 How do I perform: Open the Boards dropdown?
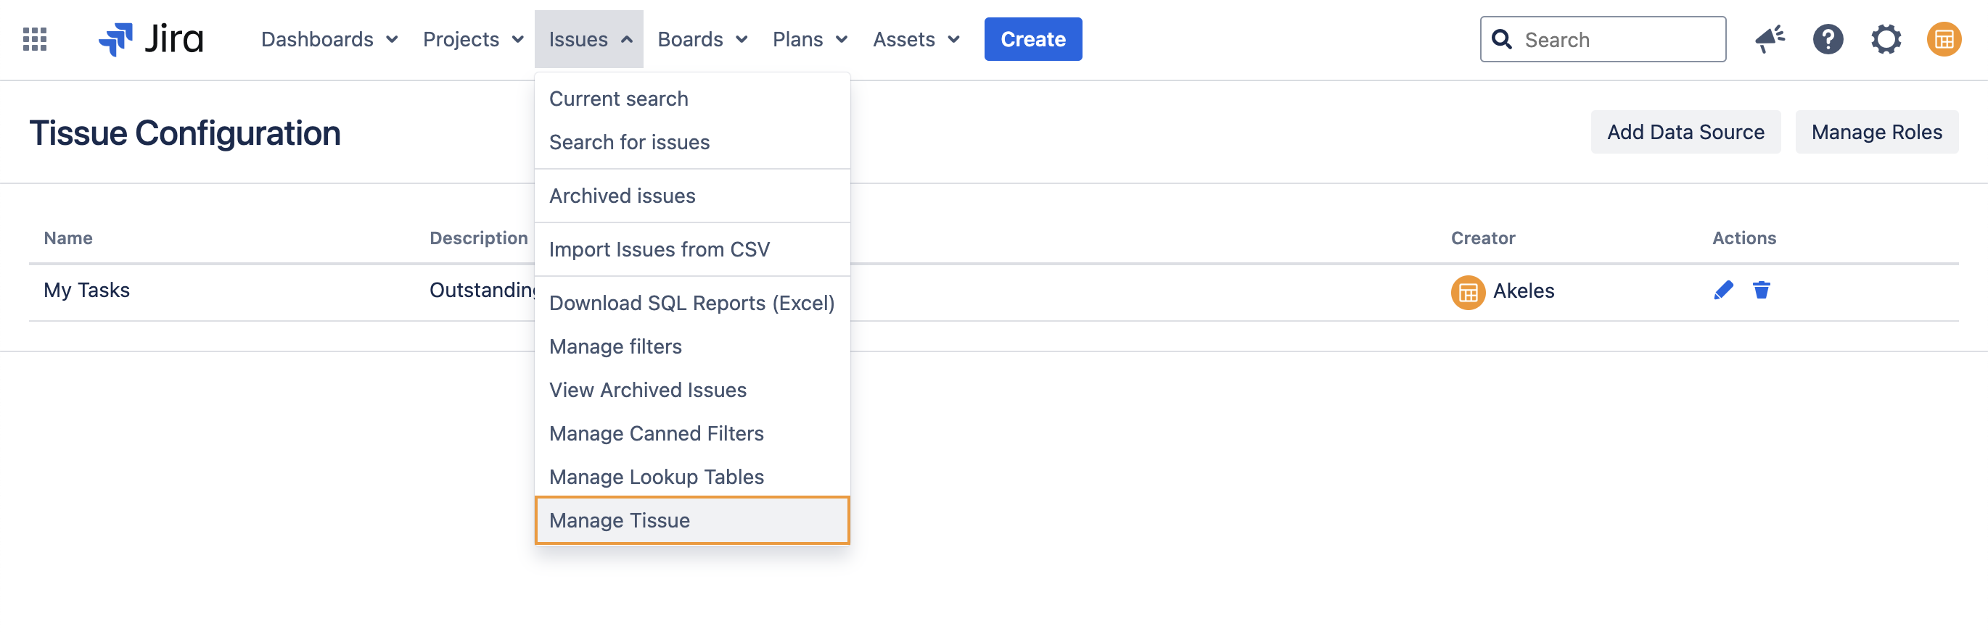702,39
